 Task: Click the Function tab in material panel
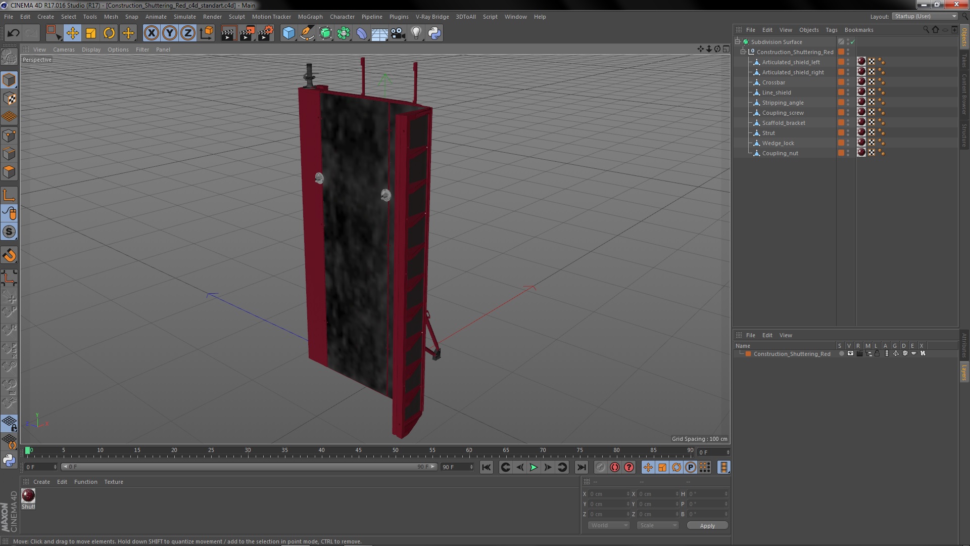click(x=84, y=481)
